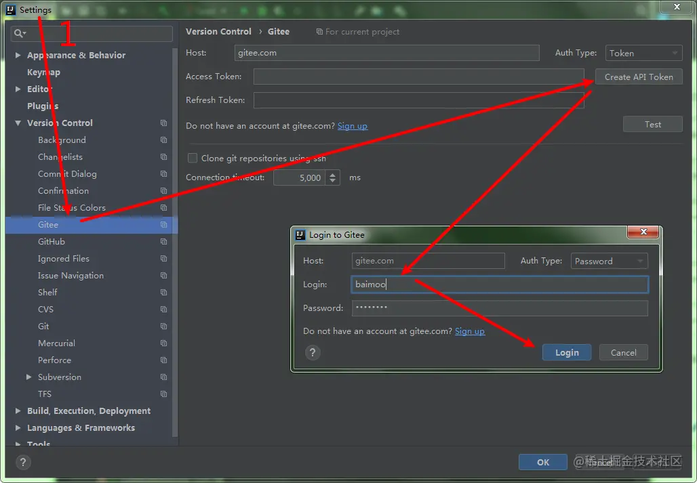Screen dimensions: 697x483
Task: Select Shelf settings page
Action: pyautogui.click(x=47, y=292)
